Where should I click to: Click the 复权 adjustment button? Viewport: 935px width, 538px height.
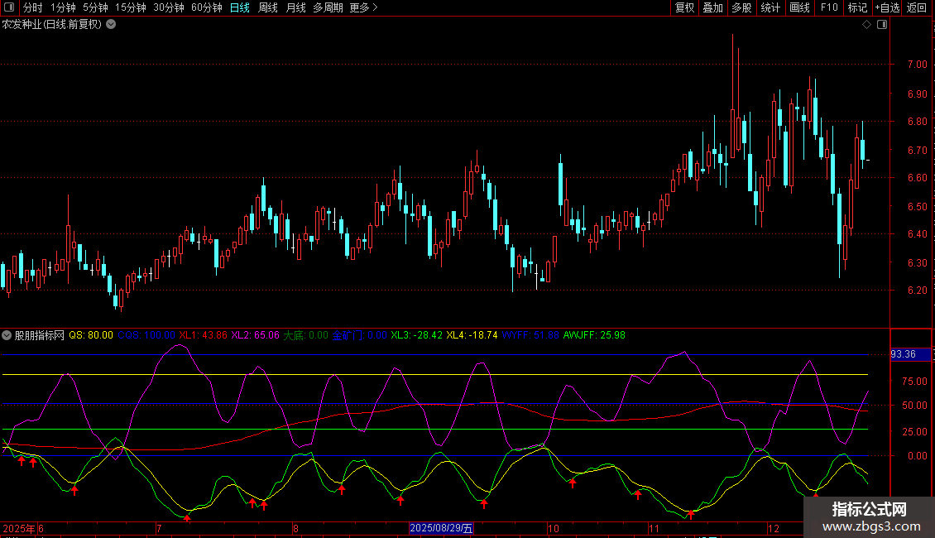(x=685, y=8)
